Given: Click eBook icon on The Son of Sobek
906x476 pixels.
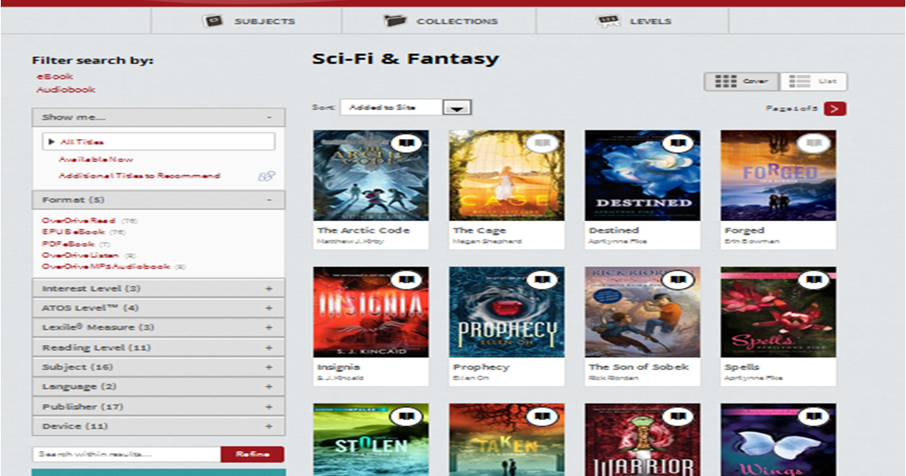Looking at the screenshot, I should [678, 280].
